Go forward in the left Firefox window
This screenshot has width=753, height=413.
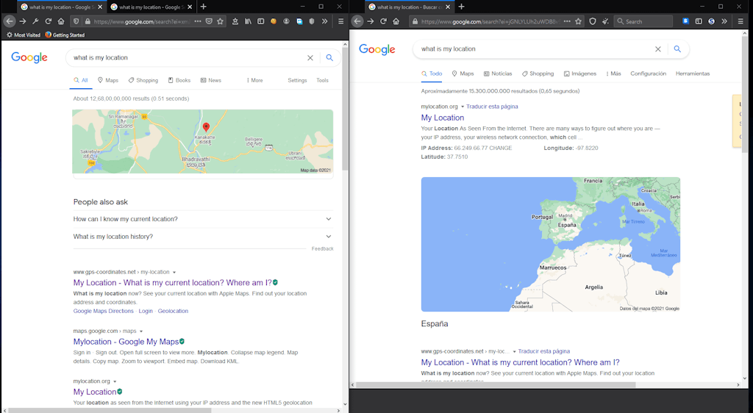[23, 21]
